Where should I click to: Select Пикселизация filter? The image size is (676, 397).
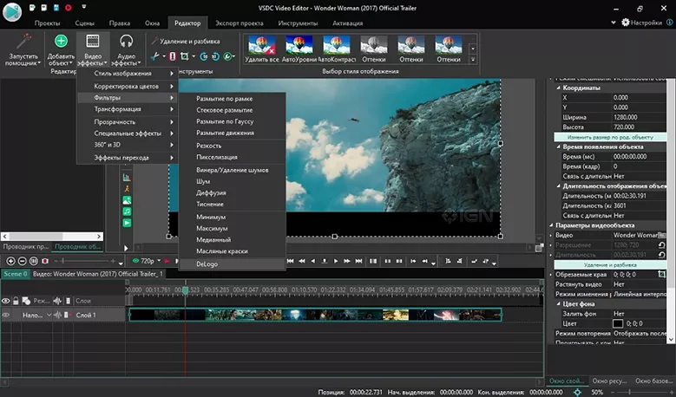click(x=233, y=157)
